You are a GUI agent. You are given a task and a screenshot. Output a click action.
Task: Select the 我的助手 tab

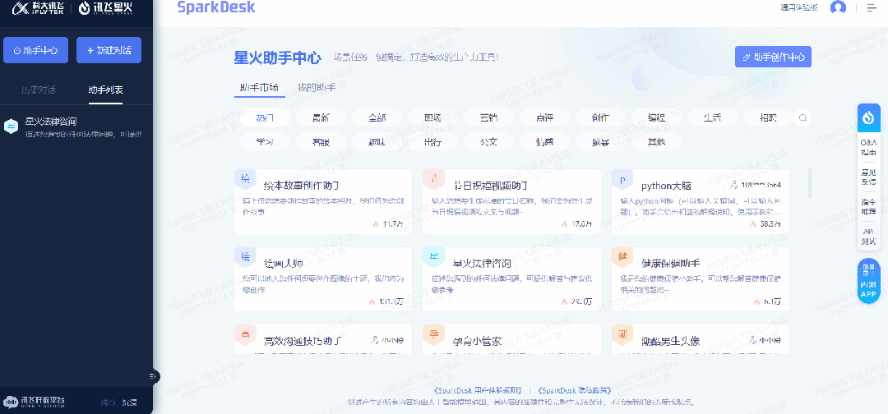[317, 88]
